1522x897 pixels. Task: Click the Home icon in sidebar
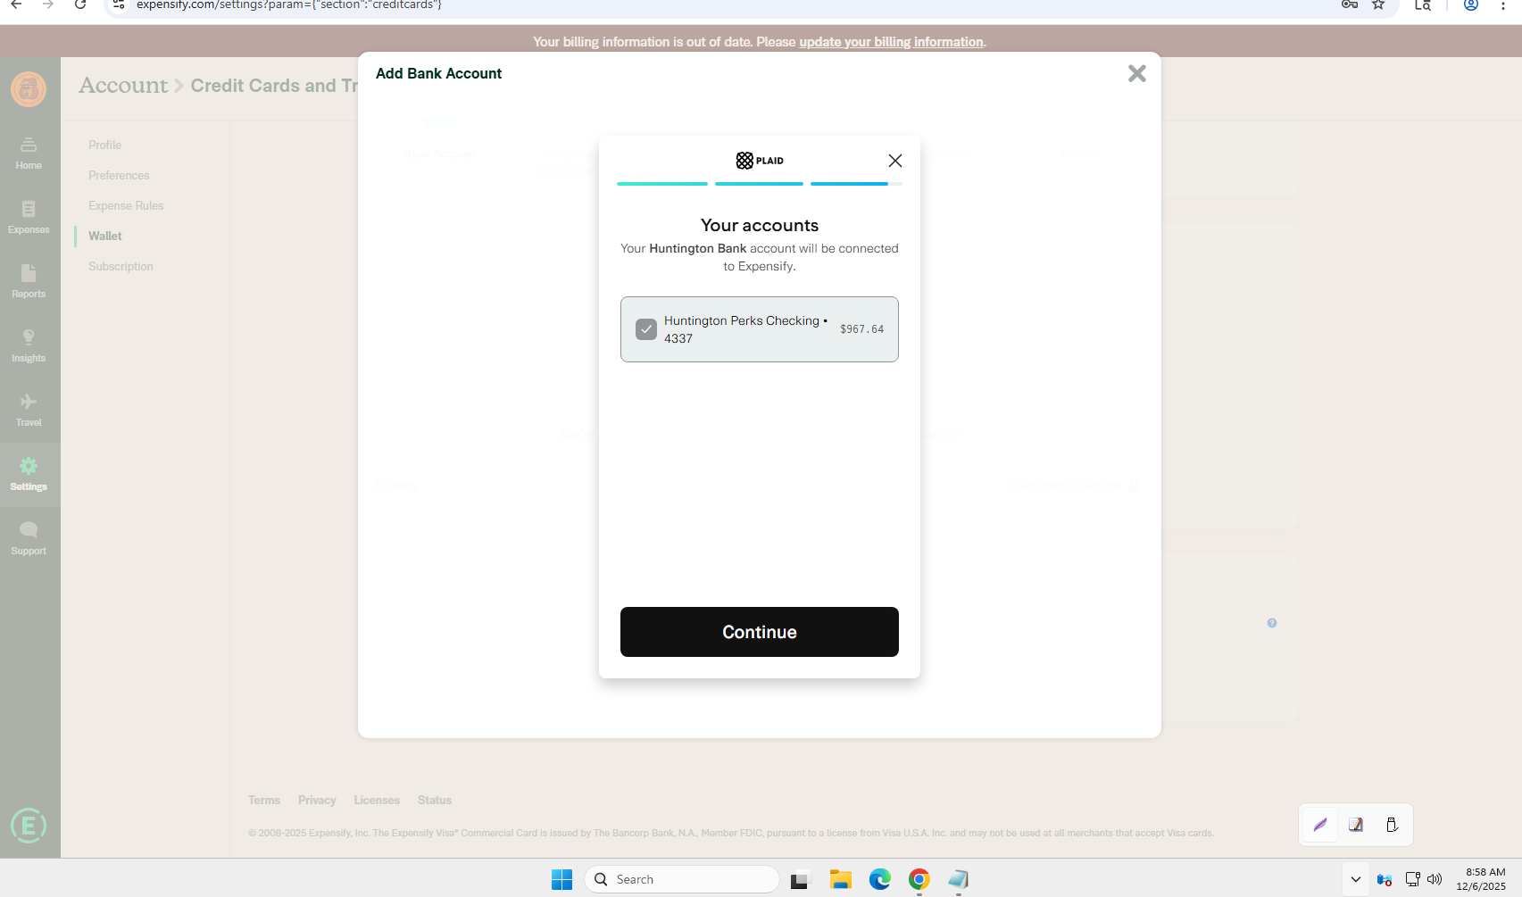coord(29,145)
